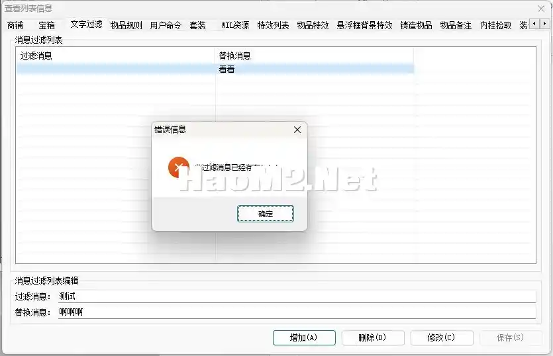
Task: Click the 修改(C) button
Action: tap(442, 337)
